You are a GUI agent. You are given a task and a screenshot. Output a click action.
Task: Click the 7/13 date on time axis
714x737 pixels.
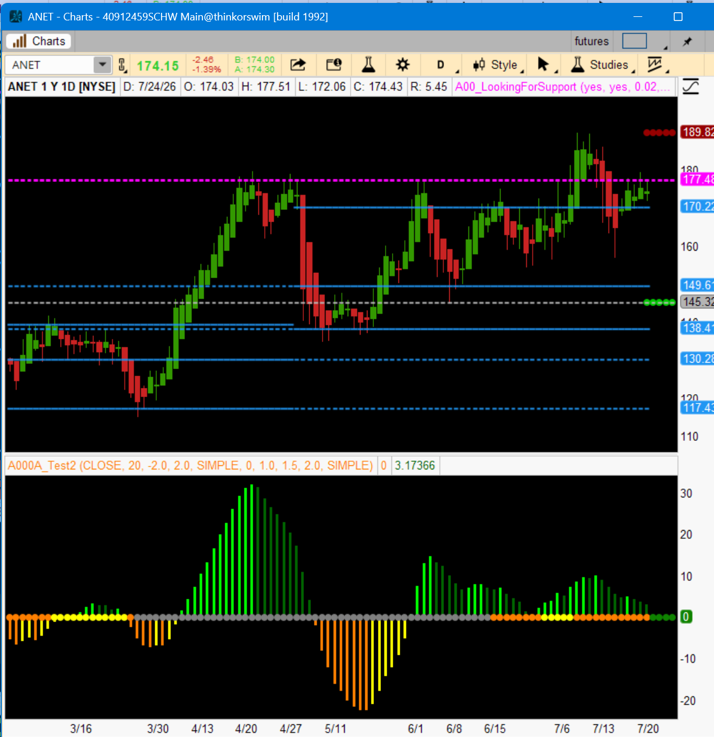603,729
